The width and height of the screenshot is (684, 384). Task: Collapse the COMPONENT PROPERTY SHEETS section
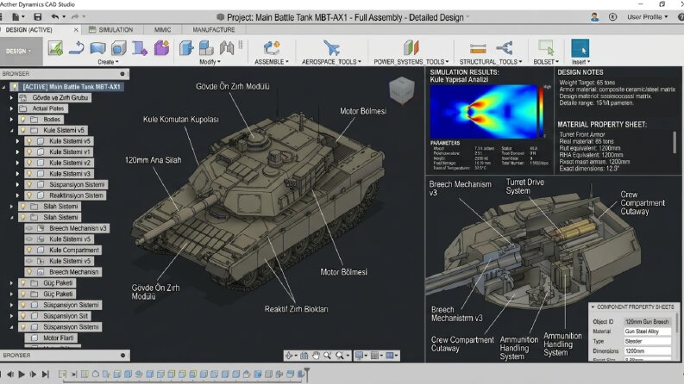click(593, 307)
